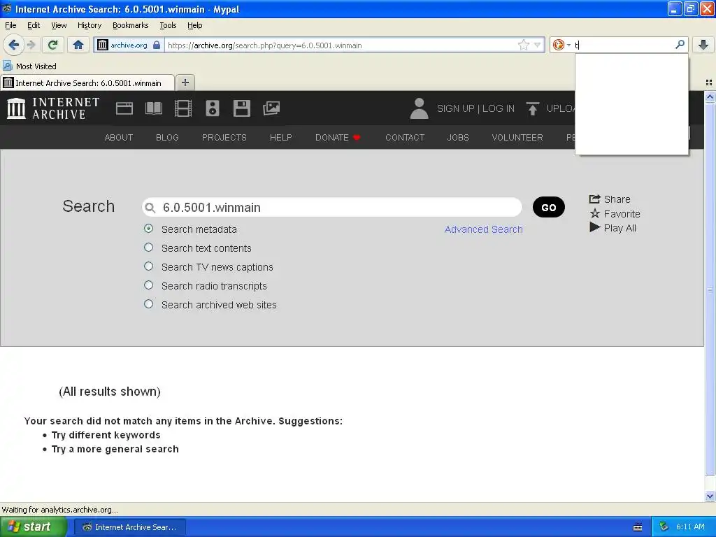Image resolution: width=716 pixels, height=537 pixels.
Task: Open the Audio speaker icon
Action: click(x=213, y=108)
